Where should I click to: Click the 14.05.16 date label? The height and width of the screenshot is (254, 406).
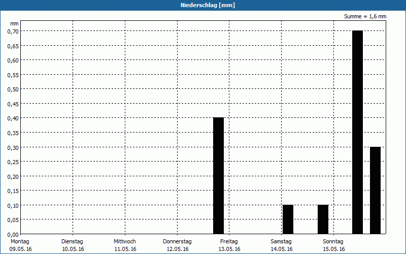[282, 249]
